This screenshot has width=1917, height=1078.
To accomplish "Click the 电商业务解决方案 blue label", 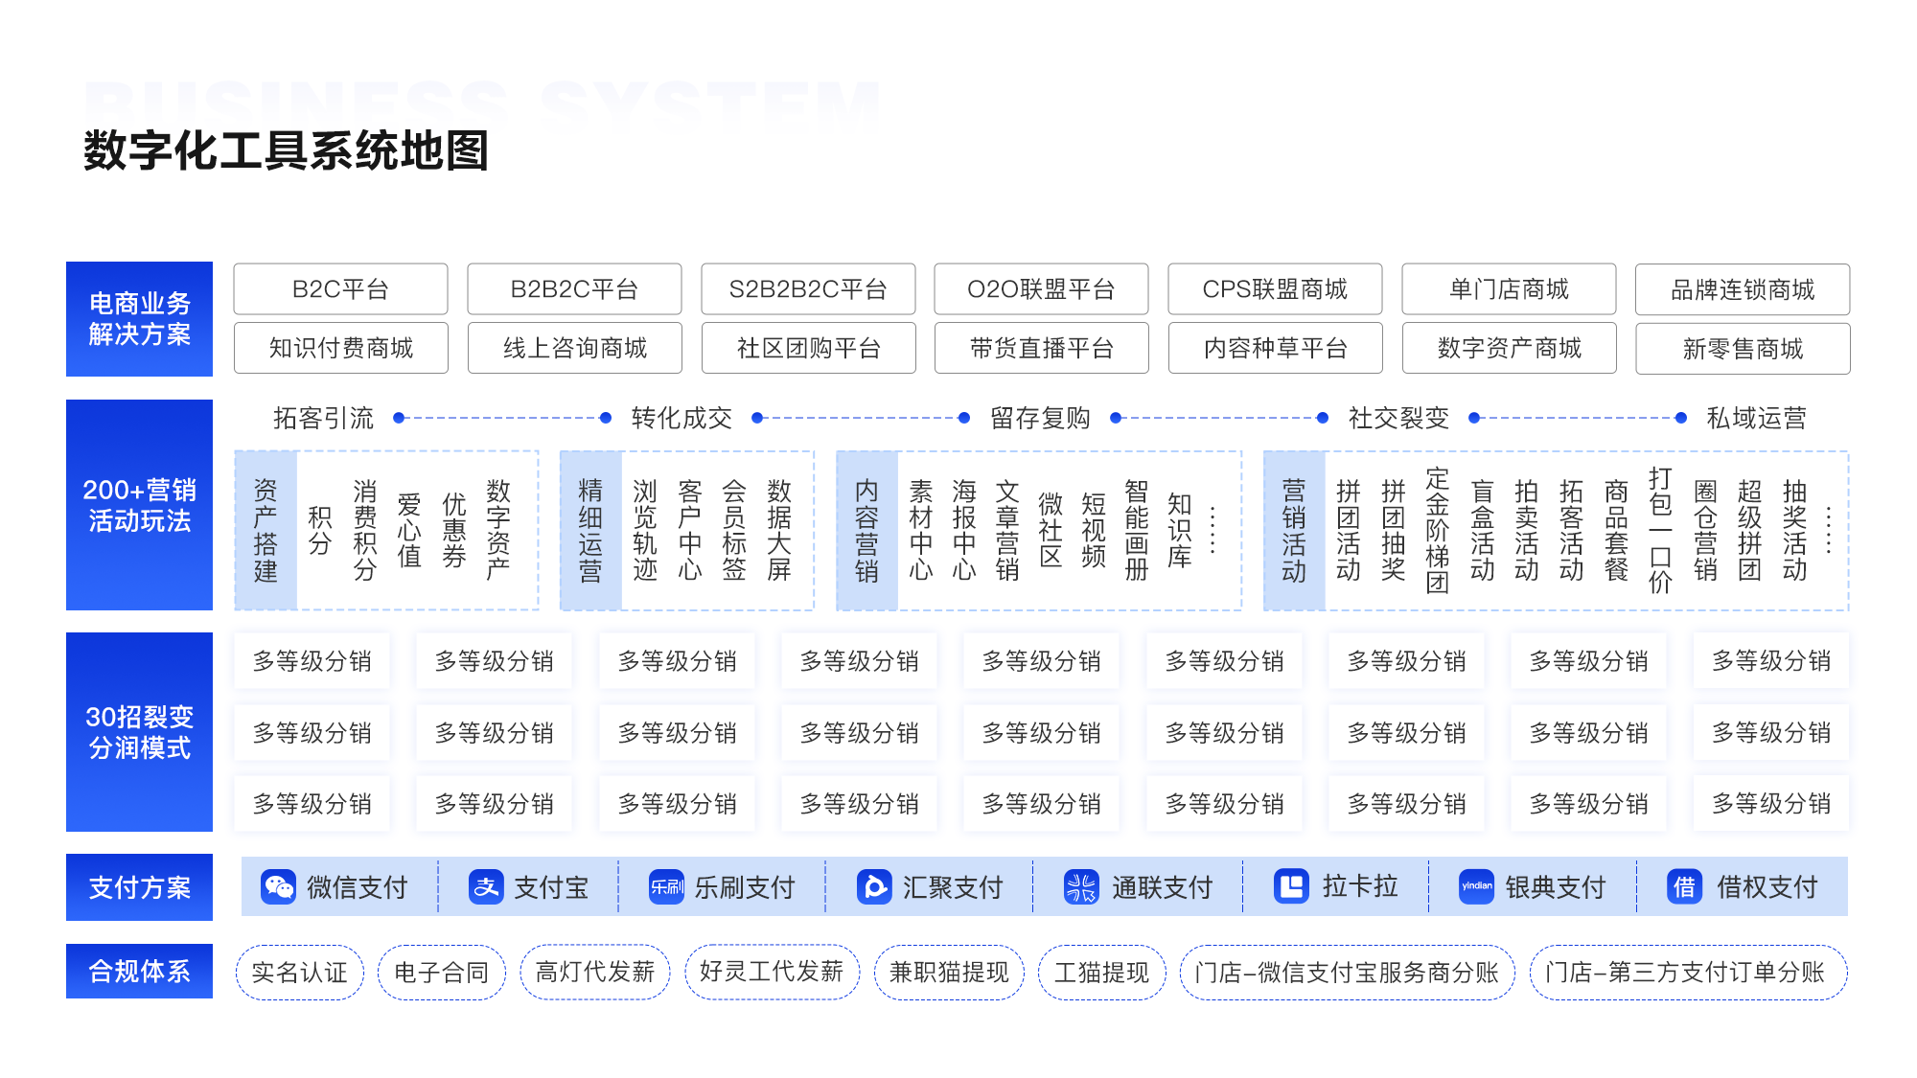I will 139,319.
